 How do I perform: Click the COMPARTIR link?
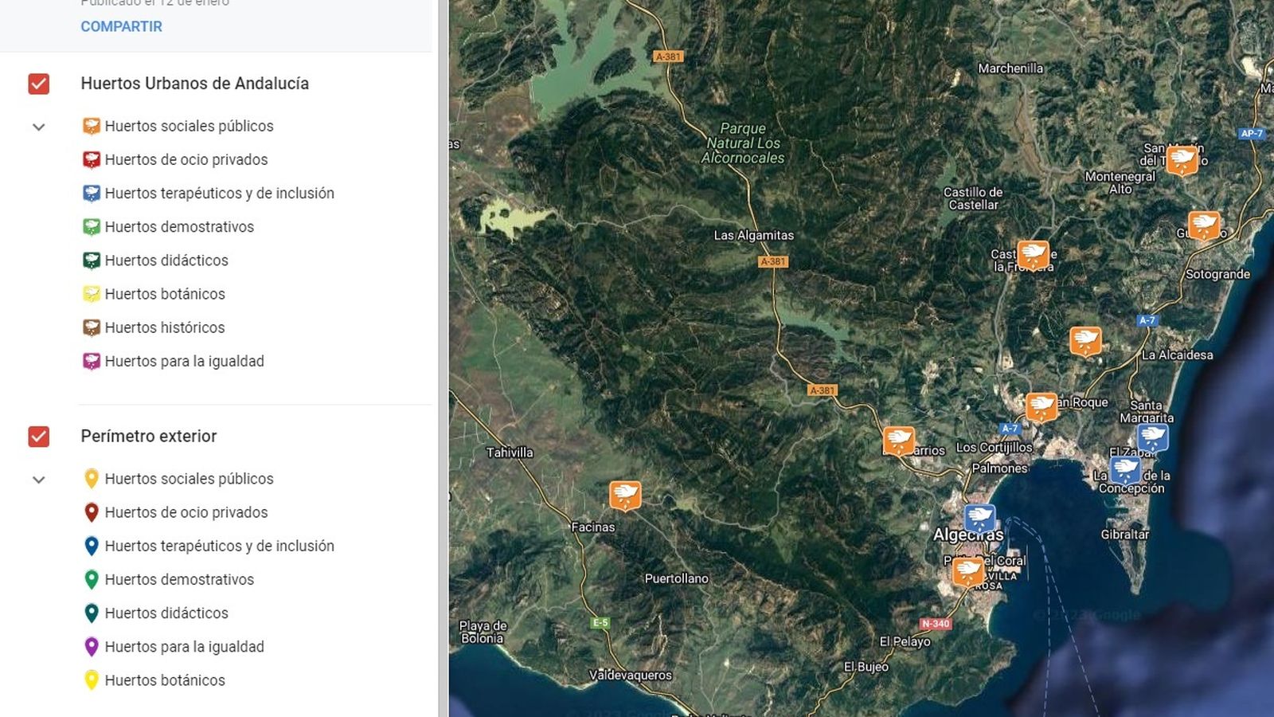(x=121, y=26)
